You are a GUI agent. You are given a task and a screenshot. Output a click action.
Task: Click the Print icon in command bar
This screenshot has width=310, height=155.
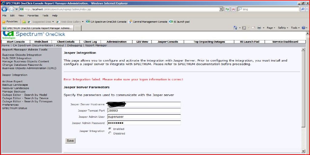point(259,28)
